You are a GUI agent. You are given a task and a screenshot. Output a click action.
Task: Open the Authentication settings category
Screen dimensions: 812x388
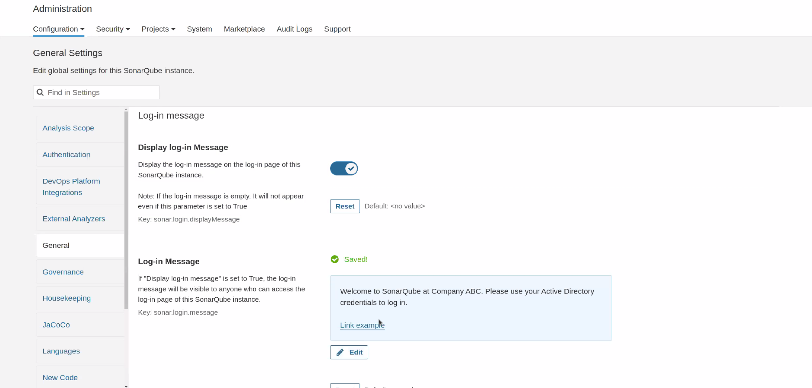click(x=66, y=155)
